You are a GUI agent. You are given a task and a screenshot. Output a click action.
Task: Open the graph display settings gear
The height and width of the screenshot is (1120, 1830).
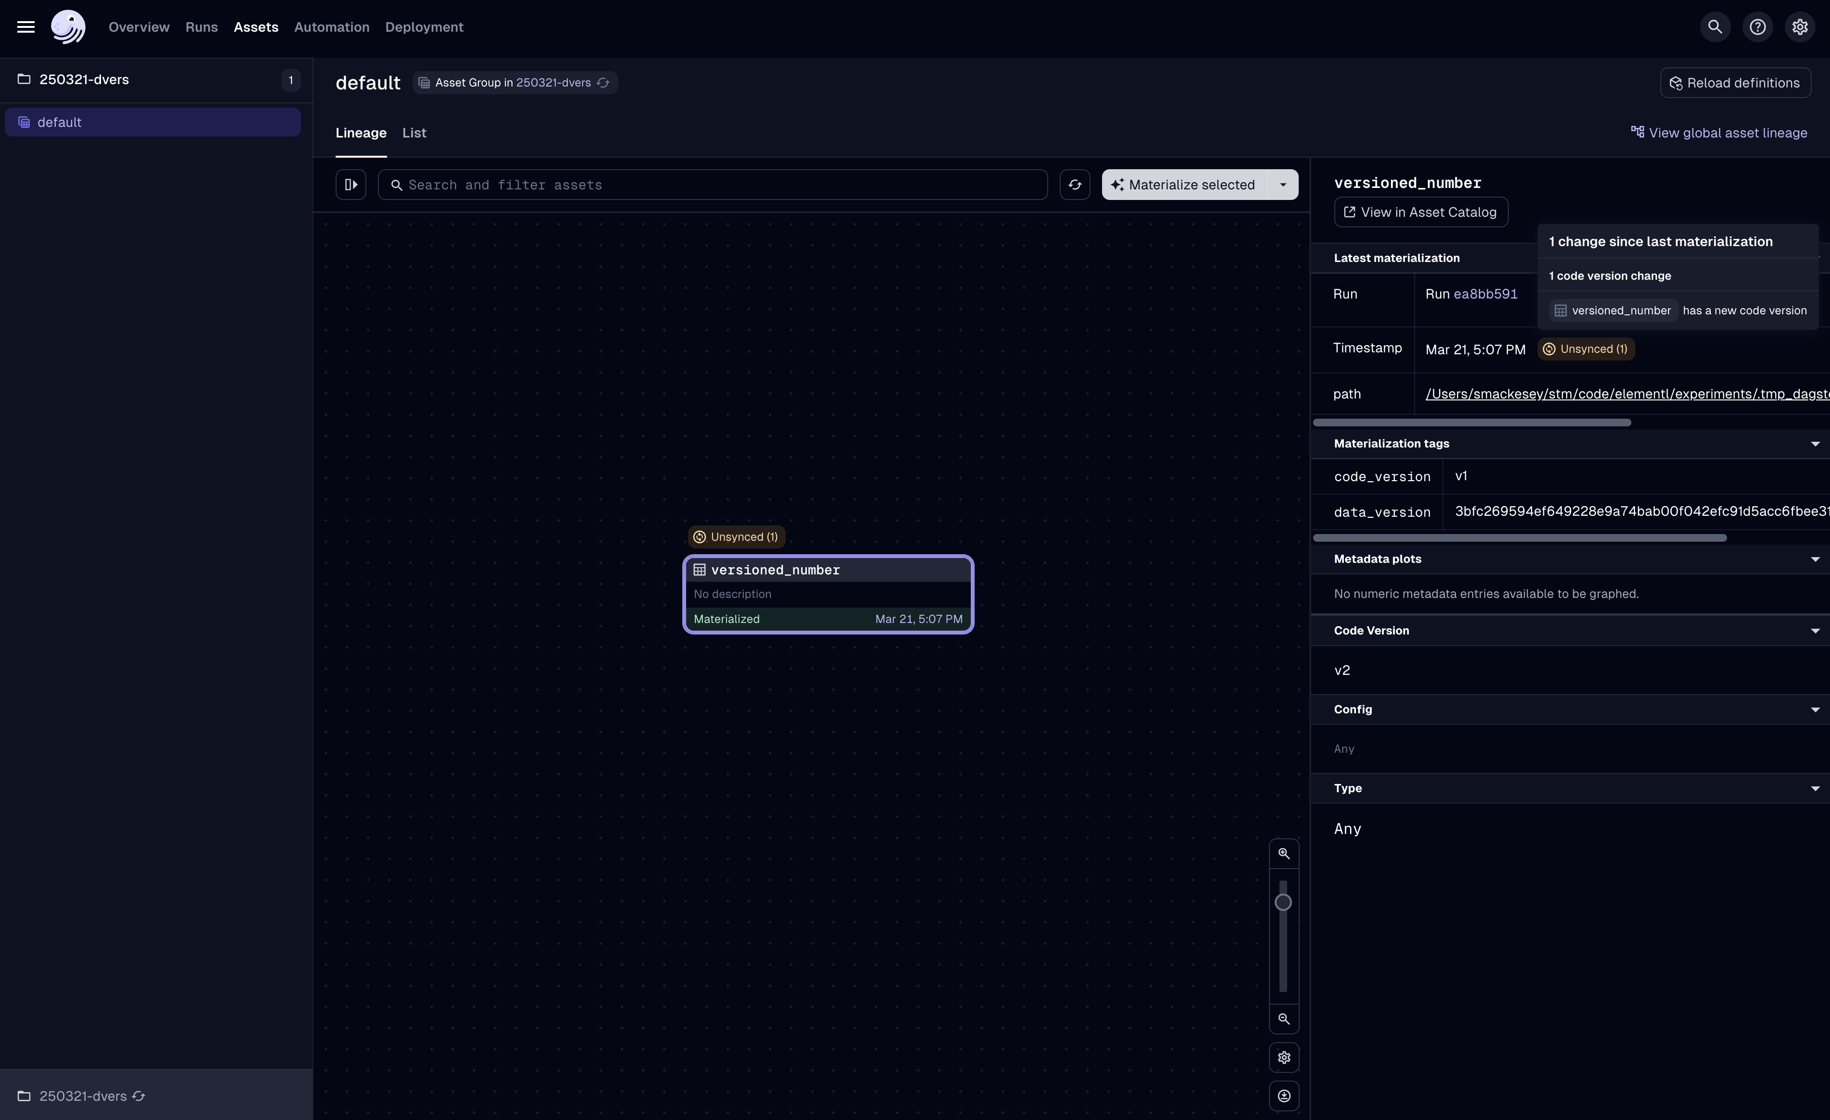[x=1284, y=1058]
